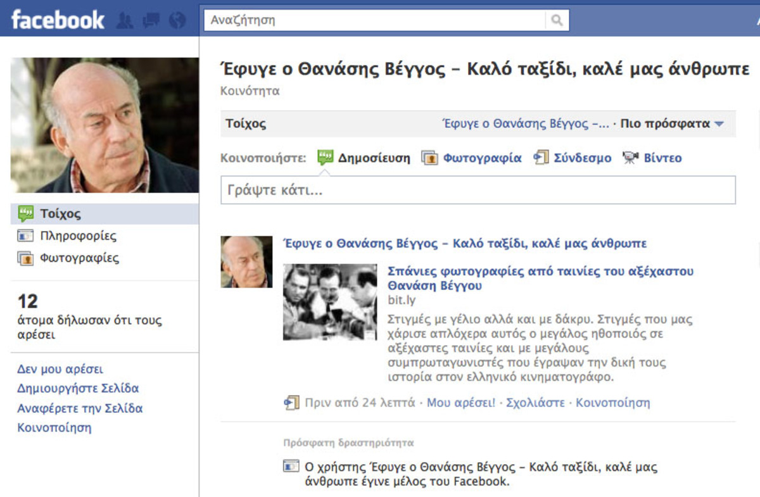
Task: Select the page name wall filter
Action: [526, 124]
